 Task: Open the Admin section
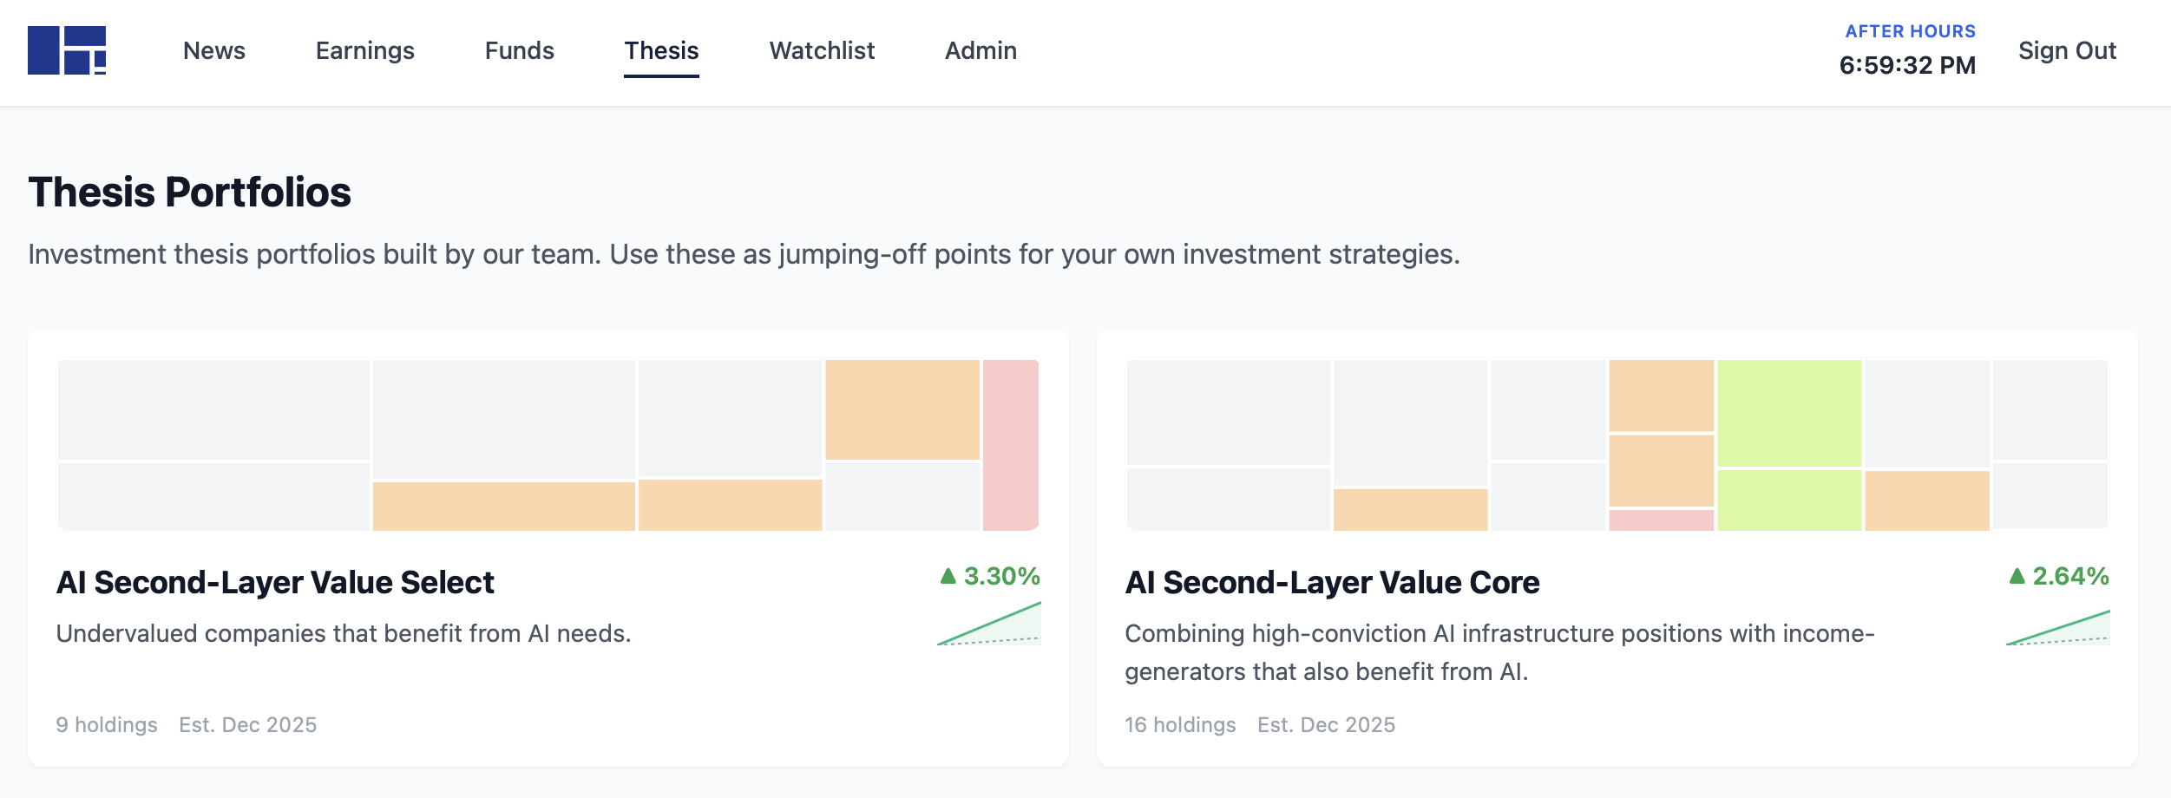[980, 52]
